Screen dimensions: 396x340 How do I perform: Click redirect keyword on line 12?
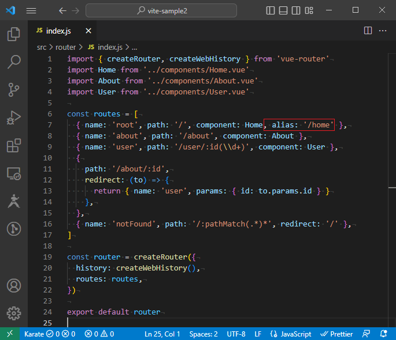click(102, 180)
